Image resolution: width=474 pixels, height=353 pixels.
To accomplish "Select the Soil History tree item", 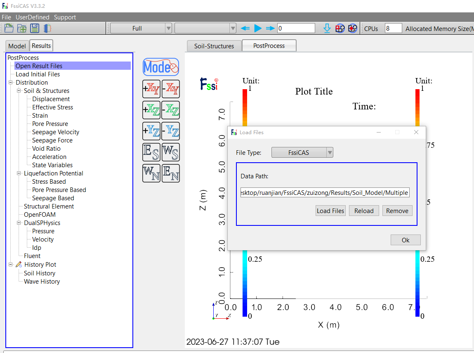I will click(40, 273).
